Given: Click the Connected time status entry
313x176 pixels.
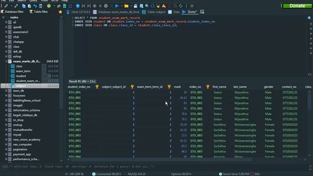Looking at the screenshot, I should pos(107,174).
